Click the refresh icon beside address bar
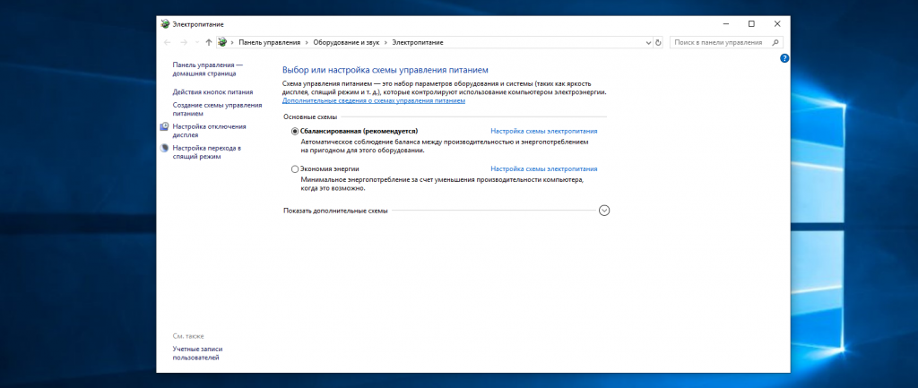 pos(658,43)
